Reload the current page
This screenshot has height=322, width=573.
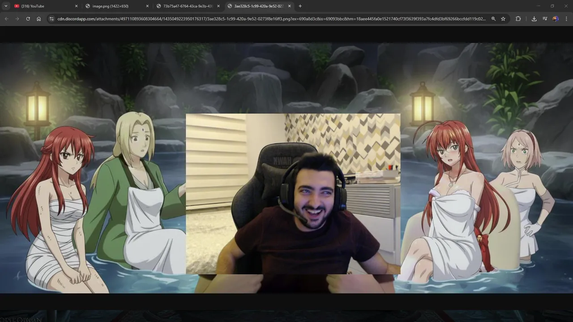[28, 19]
